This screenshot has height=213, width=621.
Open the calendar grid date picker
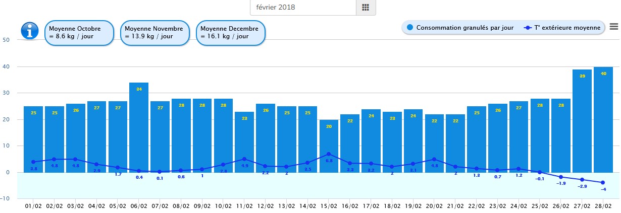366,8
